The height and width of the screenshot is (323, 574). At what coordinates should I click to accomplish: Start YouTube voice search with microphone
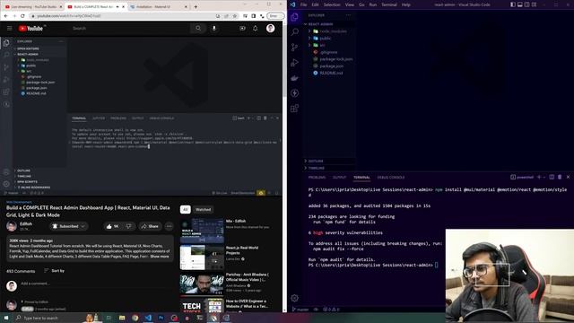coord(214,28)
